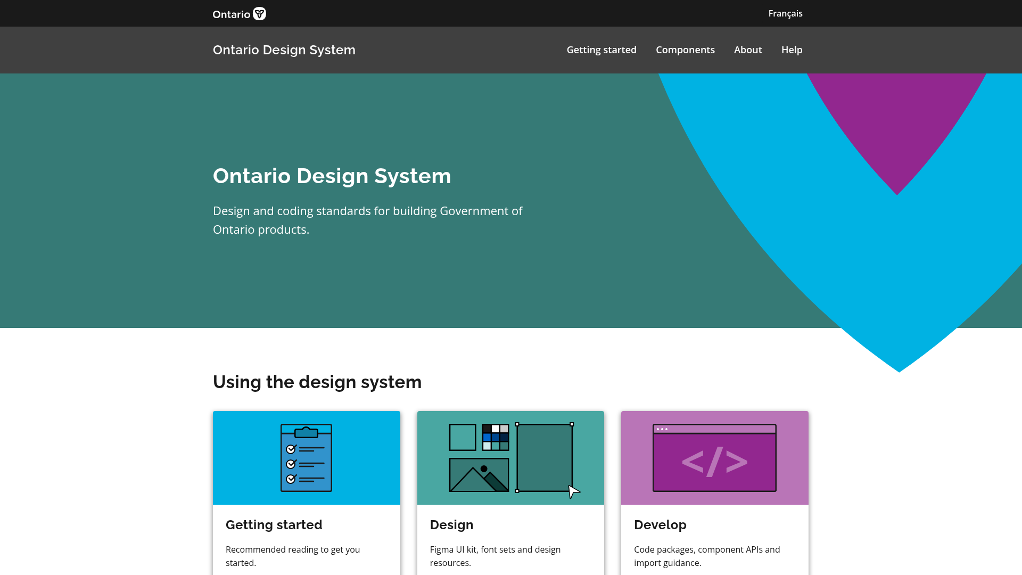Click 'Design and coding standards' tagline
1022x575 pixels.
[367, 220]
